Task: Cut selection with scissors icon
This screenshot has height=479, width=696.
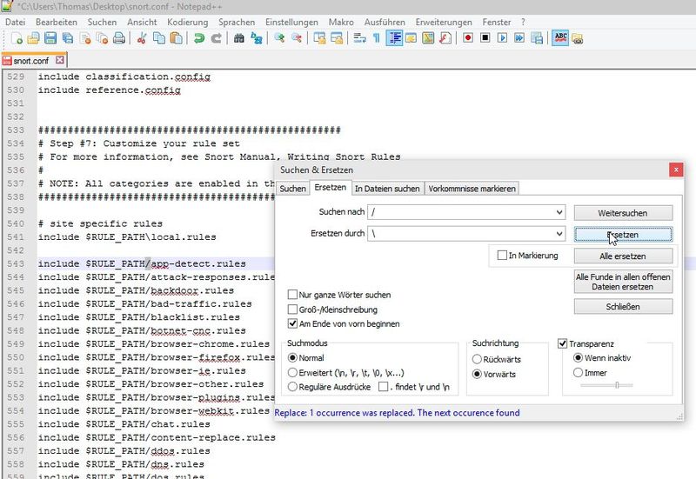Action: point(142,38)
